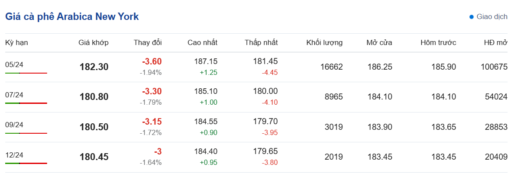Click the 16662 volume value
This screenshot has width=514, height=180.
click(x=331, y=67)
